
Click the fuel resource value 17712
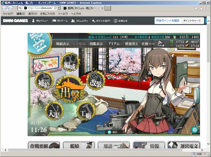click(180, 42)
